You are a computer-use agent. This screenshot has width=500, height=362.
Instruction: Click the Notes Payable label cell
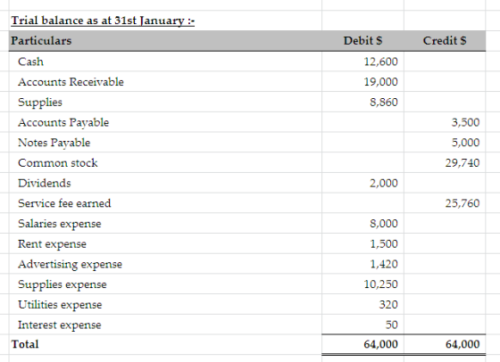[54, 143]
